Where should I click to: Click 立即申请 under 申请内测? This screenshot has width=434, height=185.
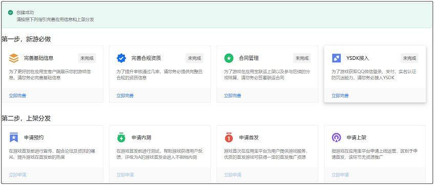[x=125, y=175]
